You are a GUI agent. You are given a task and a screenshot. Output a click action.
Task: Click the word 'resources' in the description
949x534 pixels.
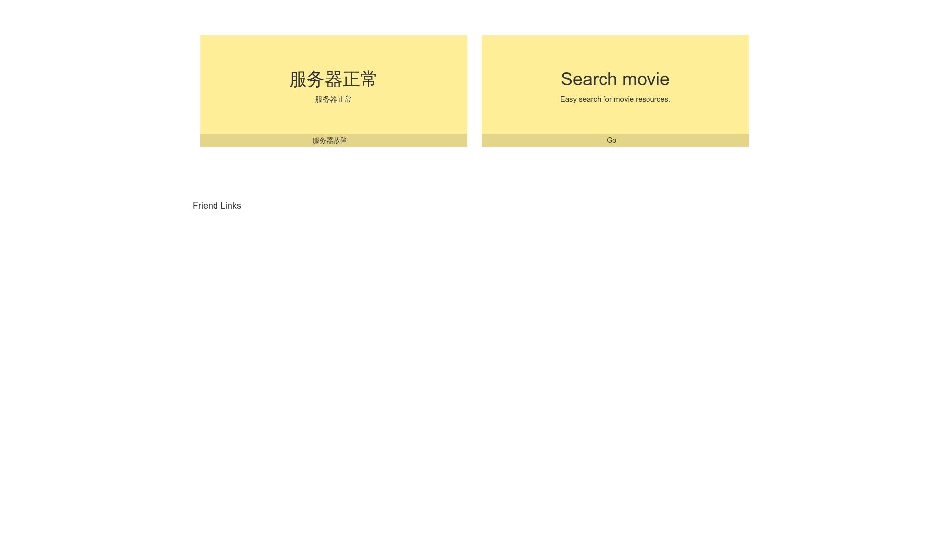652,99
